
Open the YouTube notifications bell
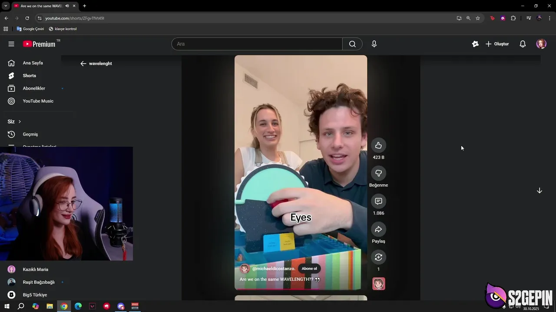coord(523,44)
